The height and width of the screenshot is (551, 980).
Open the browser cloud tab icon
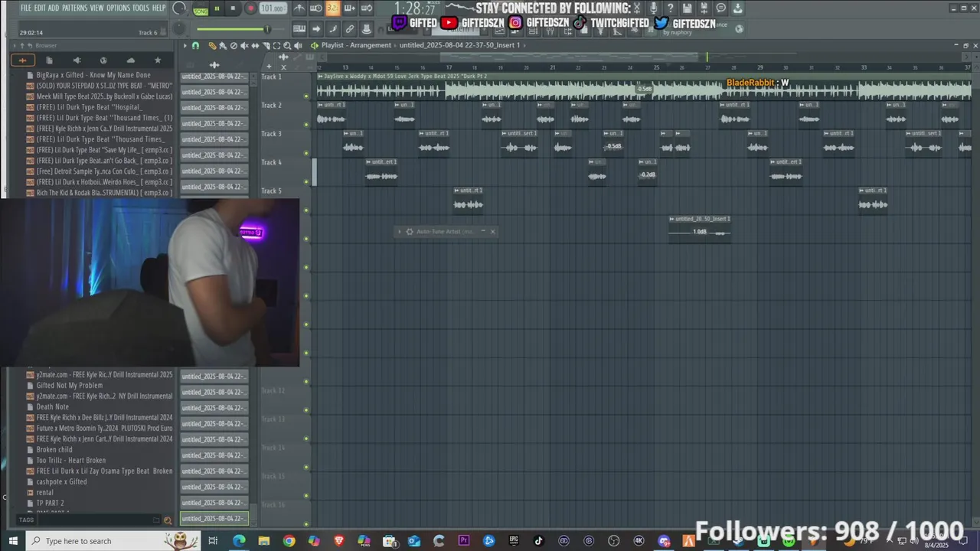tap(130, 60)
